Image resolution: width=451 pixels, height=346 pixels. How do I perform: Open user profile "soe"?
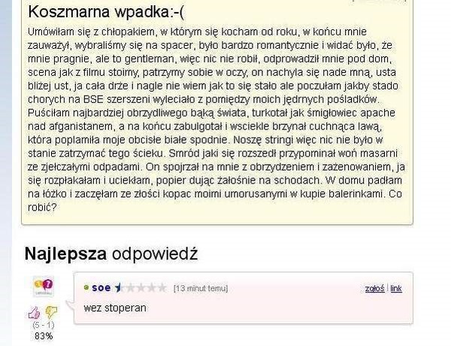point(101,287)
